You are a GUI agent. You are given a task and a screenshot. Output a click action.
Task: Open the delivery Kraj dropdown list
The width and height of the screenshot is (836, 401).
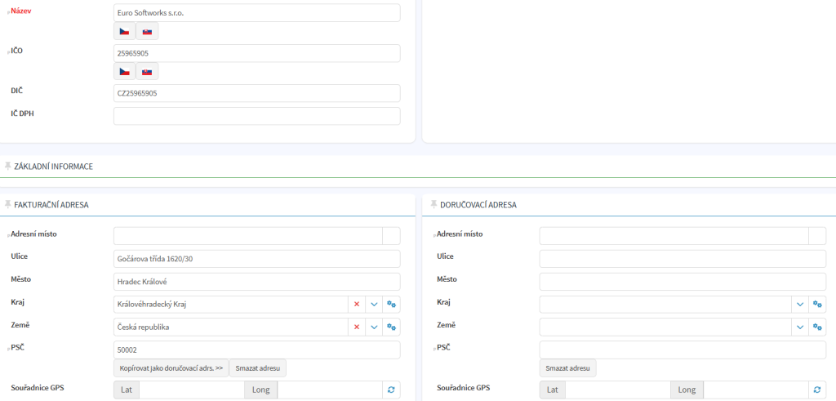(800, 305)
